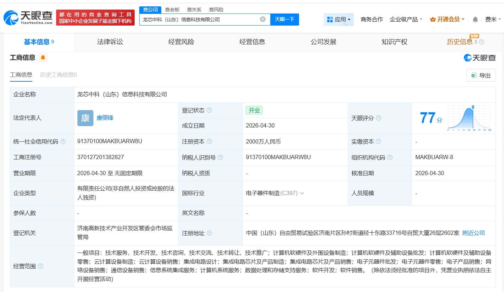504x292 pixels.
Task: Click the establishment date next to 成立日期
Action: 260,126
